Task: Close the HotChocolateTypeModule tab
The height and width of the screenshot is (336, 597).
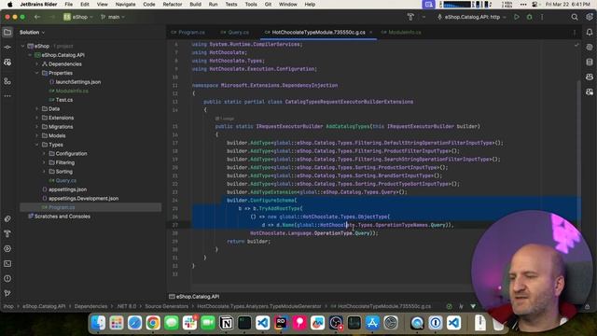Action: click(x=371, y=33)
